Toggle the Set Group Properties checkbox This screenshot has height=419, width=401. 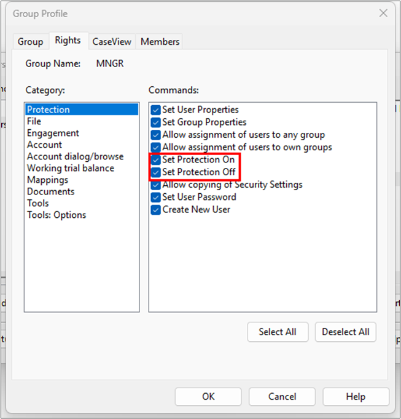(x=156, y=122)
